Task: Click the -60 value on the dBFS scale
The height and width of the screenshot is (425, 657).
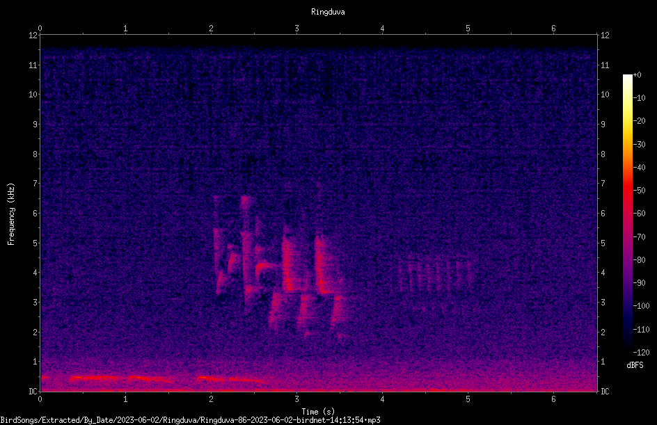Action: click(640, 214)
